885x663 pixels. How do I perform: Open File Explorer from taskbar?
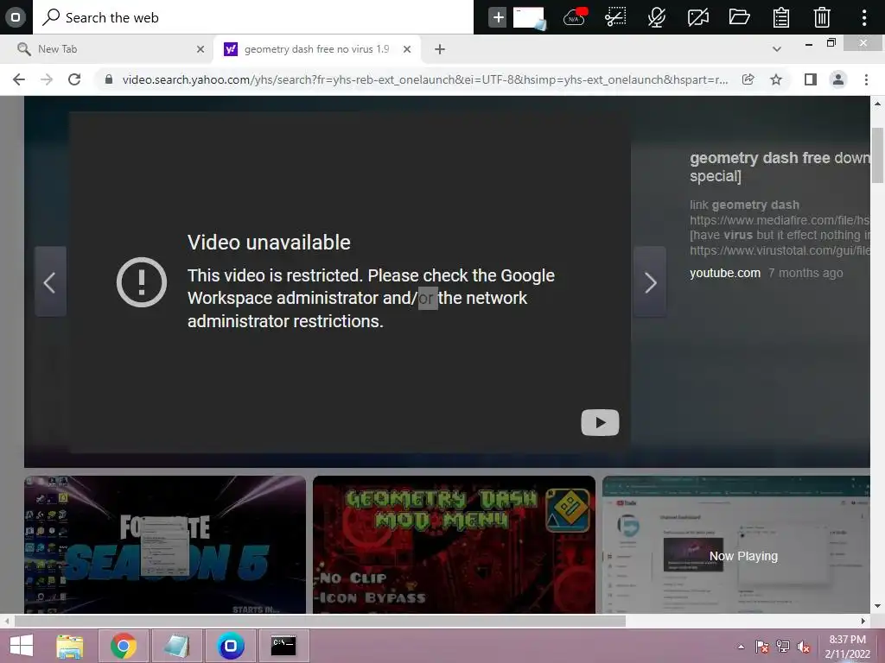coord(70,646)
